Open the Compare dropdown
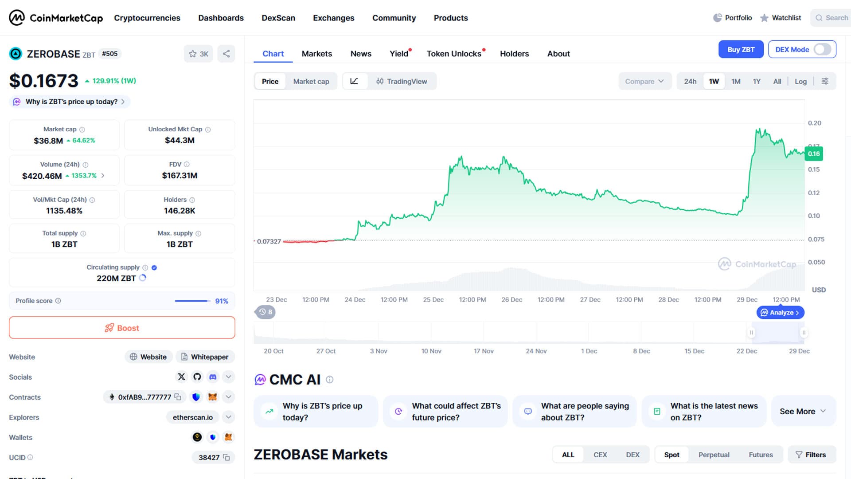 (x=644, y=81)
